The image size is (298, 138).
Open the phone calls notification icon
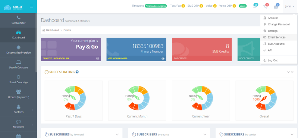(x=266, y=6)
